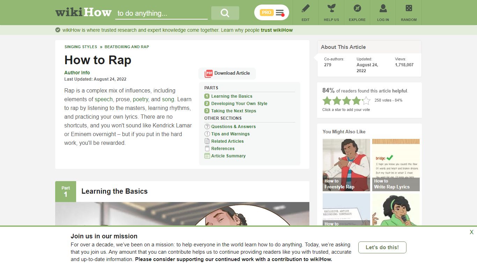Follow the 'poetry' link in the intro
Screen dimensions: 477x268
coord(141,99)
